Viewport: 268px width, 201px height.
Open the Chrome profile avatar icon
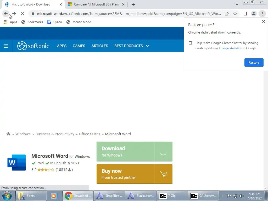point(254,14)
